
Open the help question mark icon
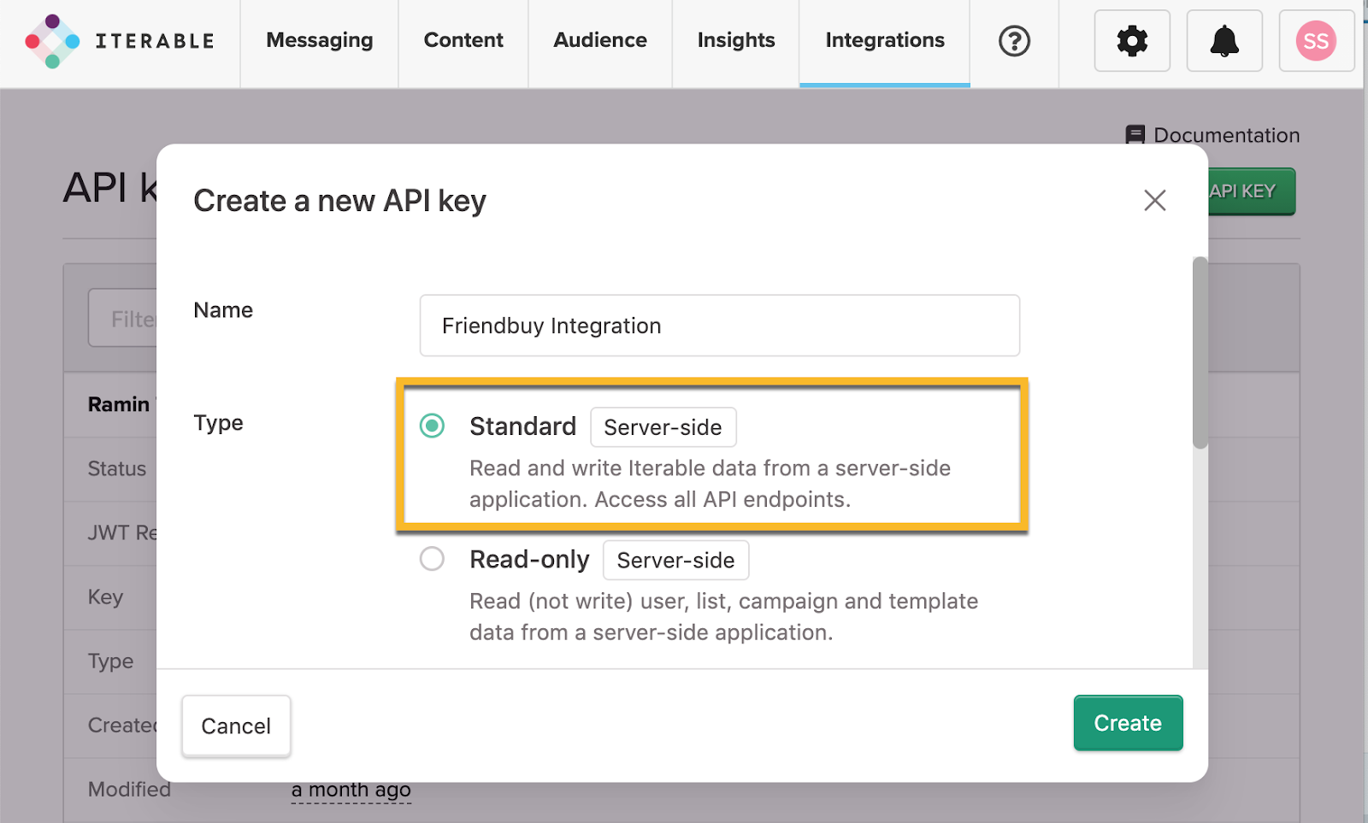click(1014, 41)
